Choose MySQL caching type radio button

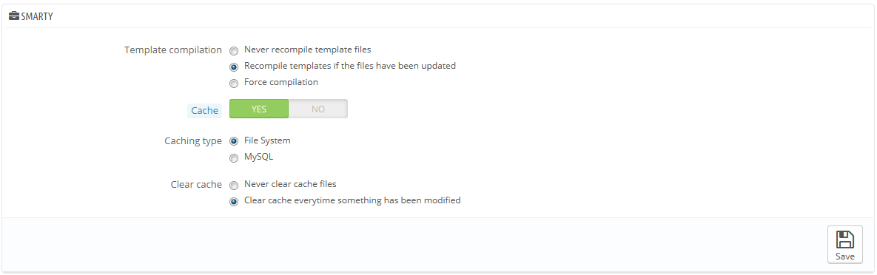(x=234, y=158)
